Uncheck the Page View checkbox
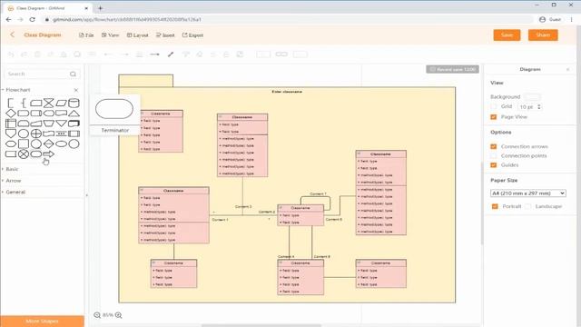Image resolution: width=581 pixels, height=327 pixels. pyautogui.click(x=494, y=117)
